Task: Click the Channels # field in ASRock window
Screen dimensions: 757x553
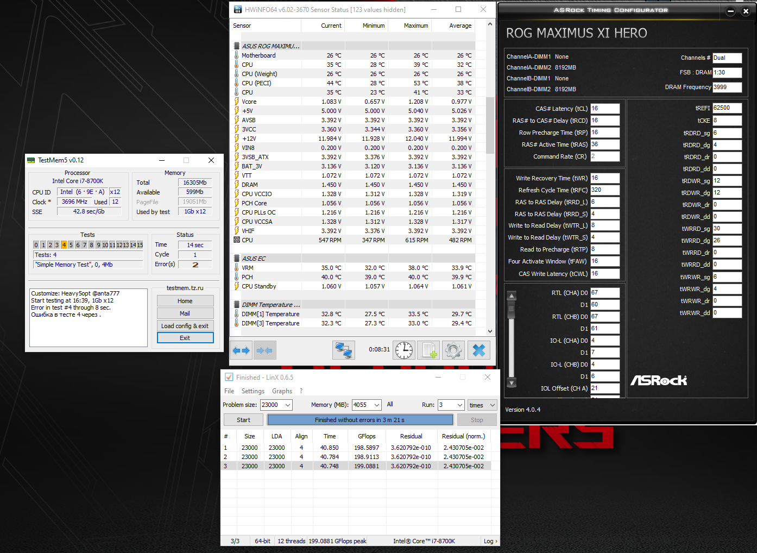Action: pyautogui.click(x=727, y=58)
